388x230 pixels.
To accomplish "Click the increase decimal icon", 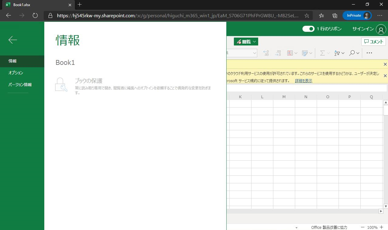I will click(266, 53).
